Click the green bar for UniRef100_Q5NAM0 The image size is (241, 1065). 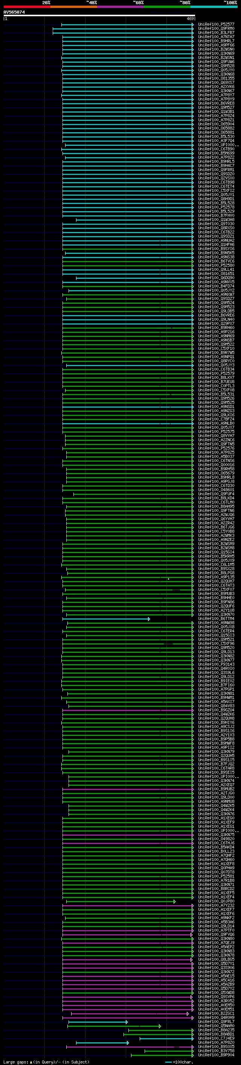point(114,1026)
